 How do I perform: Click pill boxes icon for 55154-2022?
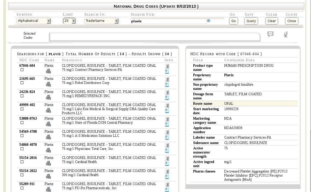(48, 176)
